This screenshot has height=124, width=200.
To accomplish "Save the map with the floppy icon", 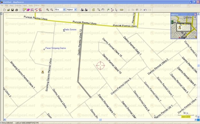I will pos(12,10).
